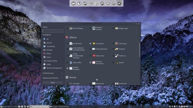
Task: Select the Window Management category
Action: click(x=52, y=68)
